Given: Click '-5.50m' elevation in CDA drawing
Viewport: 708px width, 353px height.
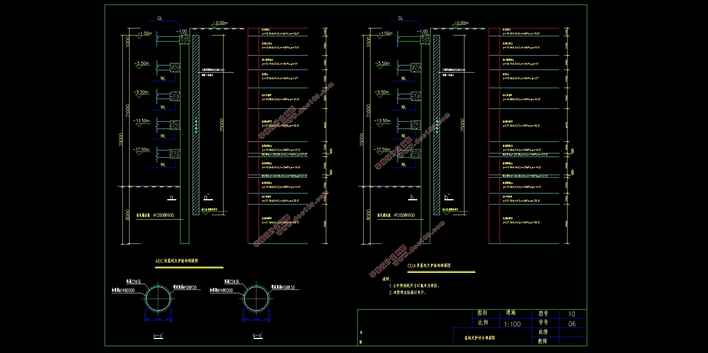Looking at the screenshot, I should click(x=383, y=63).
